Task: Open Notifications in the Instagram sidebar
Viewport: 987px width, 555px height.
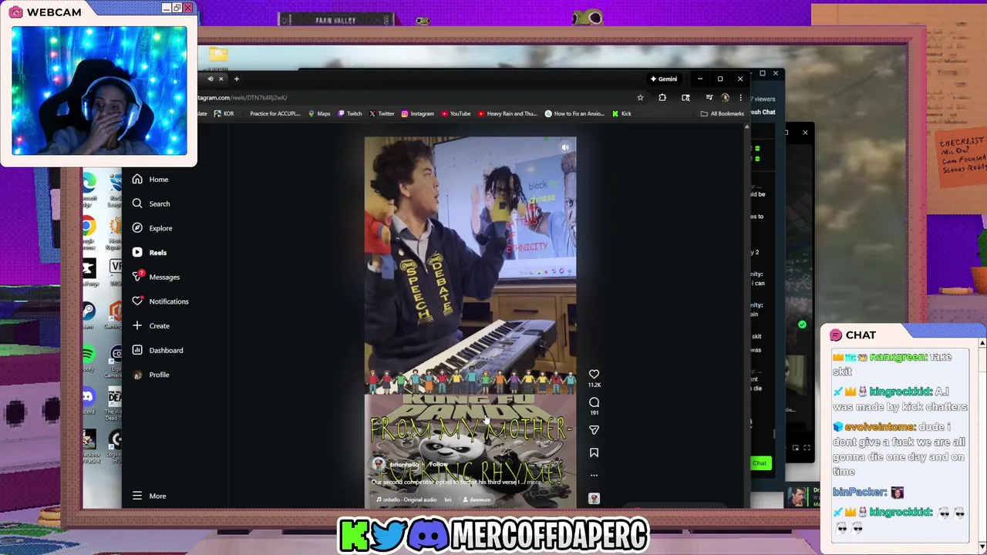Action: (160, 301)
